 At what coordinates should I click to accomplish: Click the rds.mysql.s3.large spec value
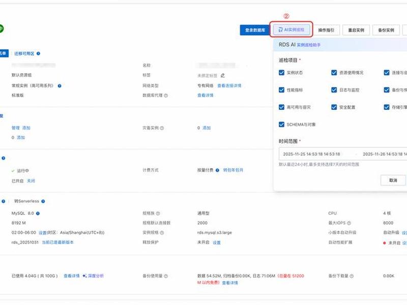click(x=214, y=233)
